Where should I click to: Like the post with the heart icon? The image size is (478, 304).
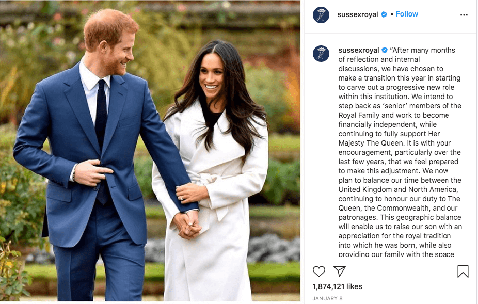tap(319, 271)
